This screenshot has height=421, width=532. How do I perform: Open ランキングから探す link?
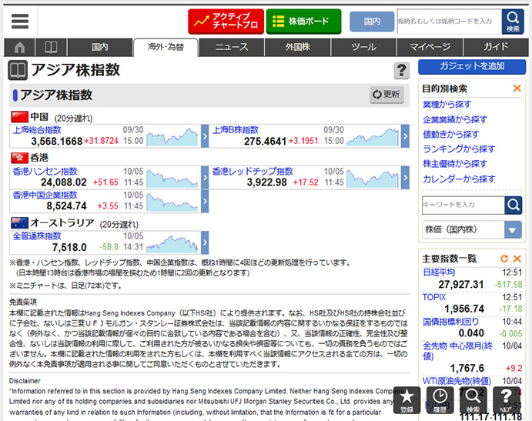coord(459,149)
